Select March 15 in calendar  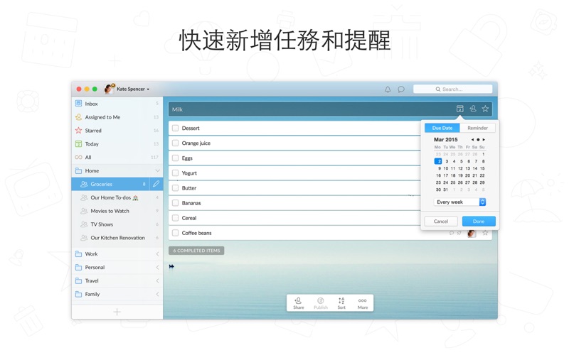(x=482, y=168)
